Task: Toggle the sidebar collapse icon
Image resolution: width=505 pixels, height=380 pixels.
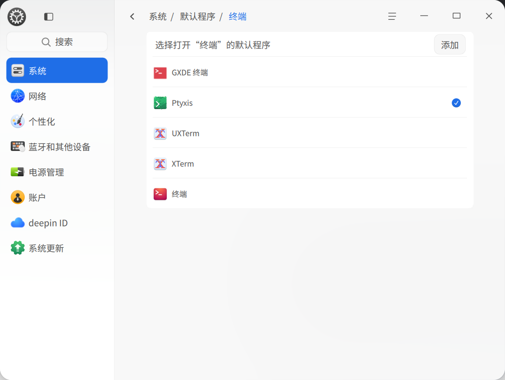Action: [49, 16]
